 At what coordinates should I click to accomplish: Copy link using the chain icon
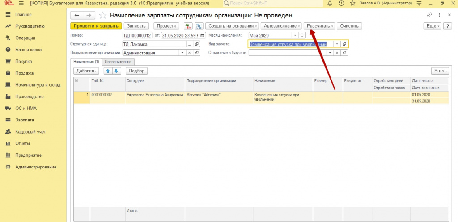point(429,15)
